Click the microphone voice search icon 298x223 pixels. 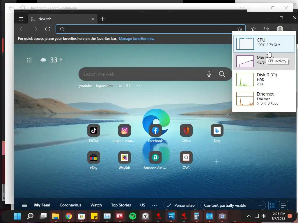pos(209,74)
